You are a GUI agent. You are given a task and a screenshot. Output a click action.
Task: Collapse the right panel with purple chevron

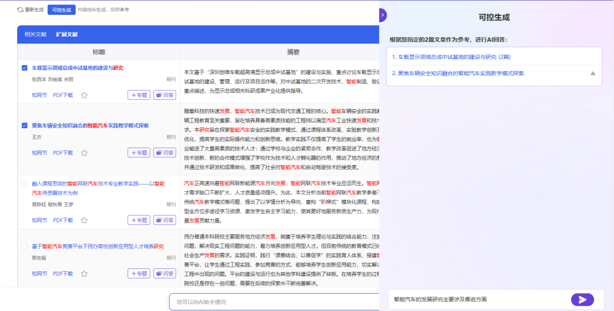(383, 15)
